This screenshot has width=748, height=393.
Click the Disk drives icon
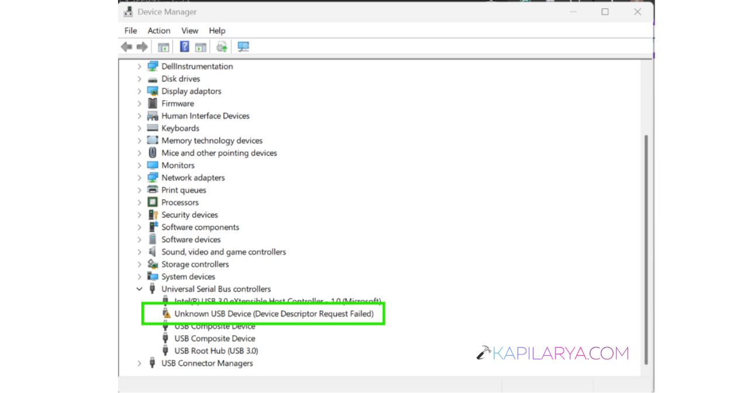click(153, 79)
